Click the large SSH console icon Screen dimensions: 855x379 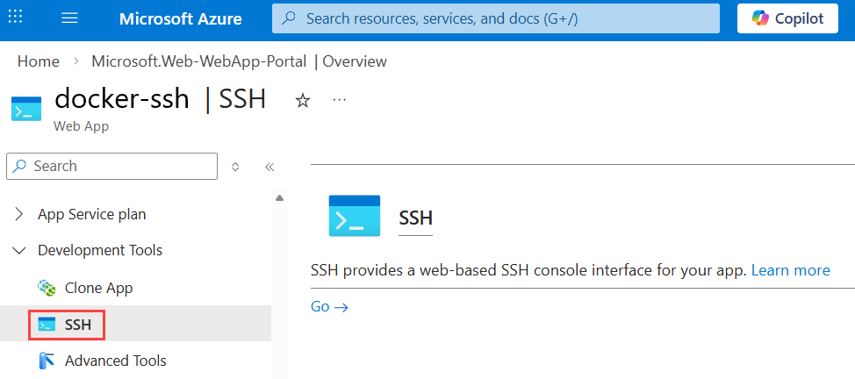pyautogui.click(x=355, y=216)
